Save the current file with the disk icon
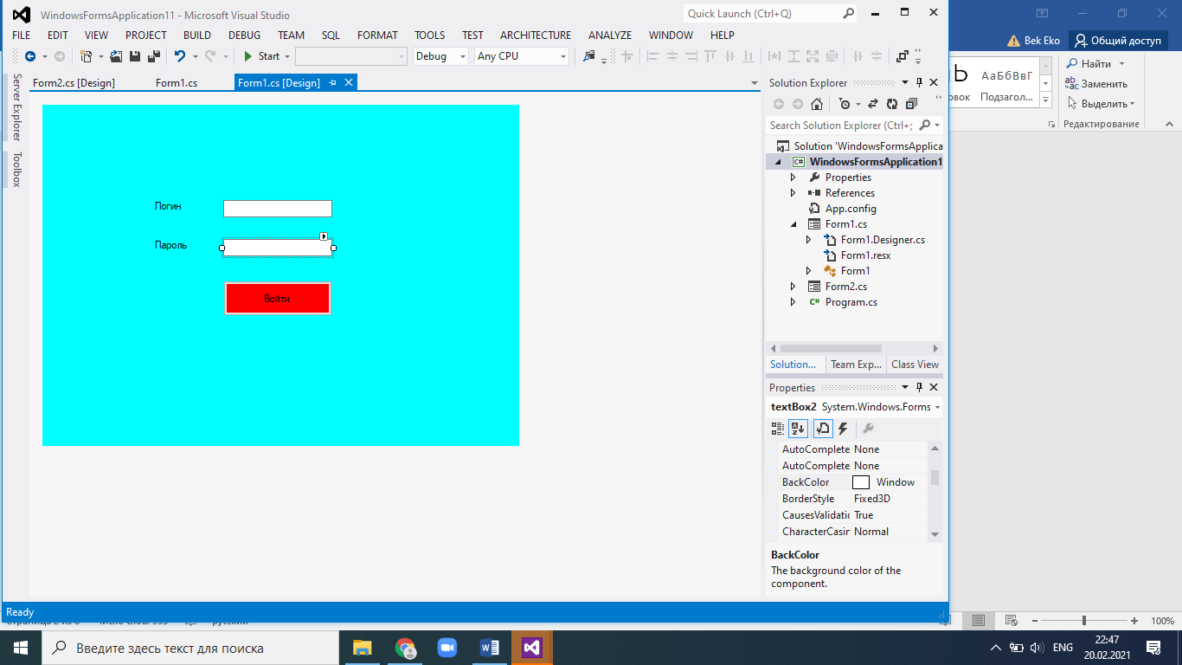The height and width of the screenshot is (665, 1182). click(x=135, y=56)
